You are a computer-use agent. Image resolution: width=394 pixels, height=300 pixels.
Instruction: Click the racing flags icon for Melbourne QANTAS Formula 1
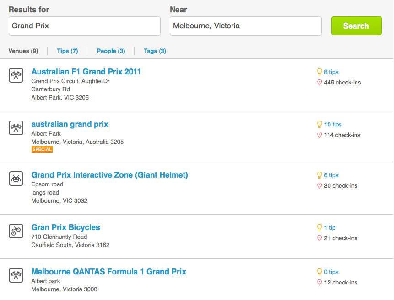[16, 275]
